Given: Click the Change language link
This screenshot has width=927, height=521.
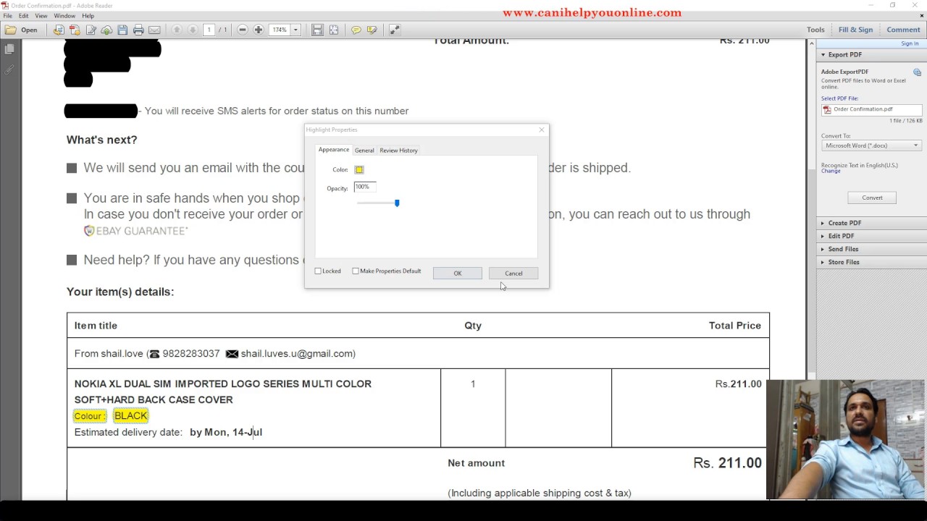Looking at the screenshot, I should click(831, 171).
